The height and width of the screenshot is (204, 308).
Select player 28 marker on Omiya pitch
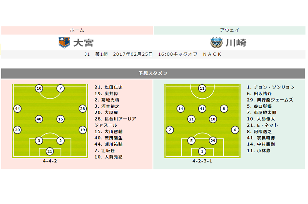(82, 109)
